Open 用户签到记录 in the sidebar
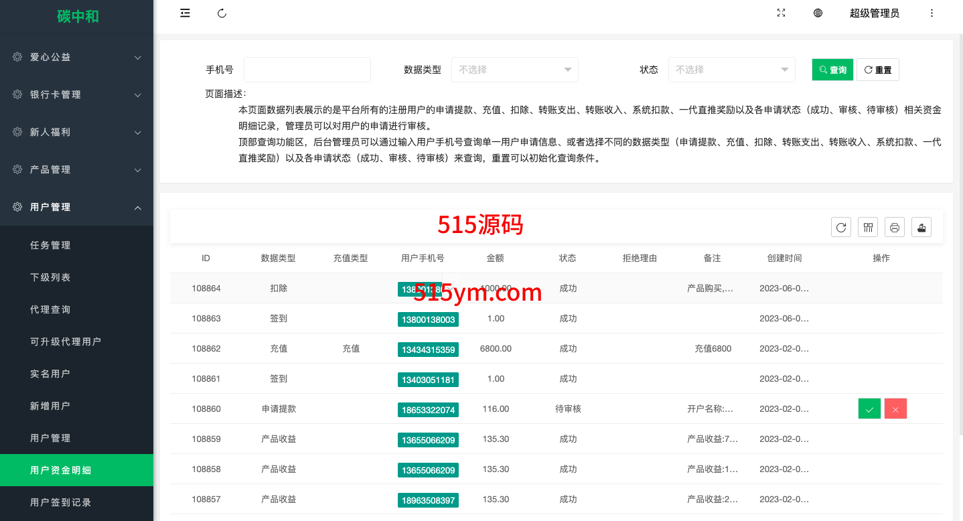 coord(61,502)
